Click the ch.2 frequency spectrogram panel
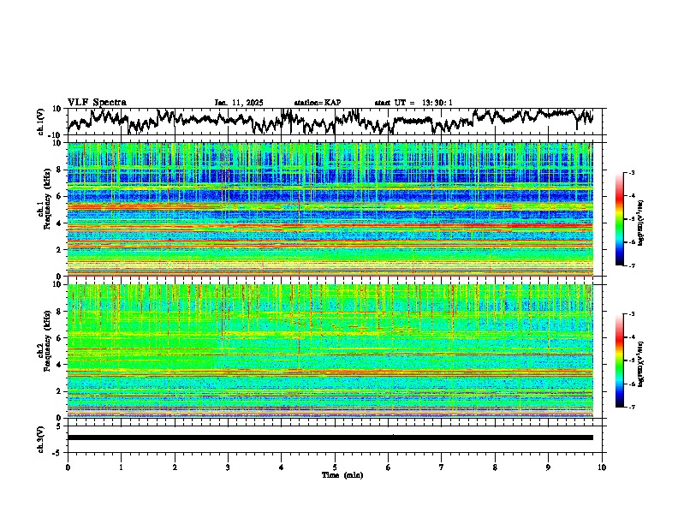Image resolution: width=678 pixels, height=524 pixels. tap(330, 351)
